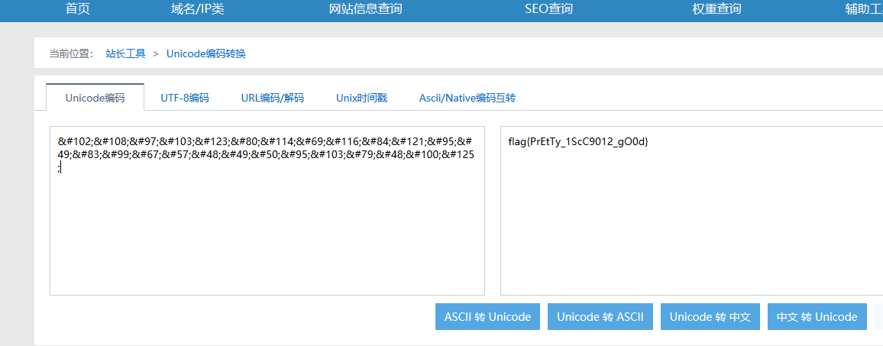Click the Unicode 转 中文 button
Viewport: 883px width, 346px height.
click(x=710, y=317)
